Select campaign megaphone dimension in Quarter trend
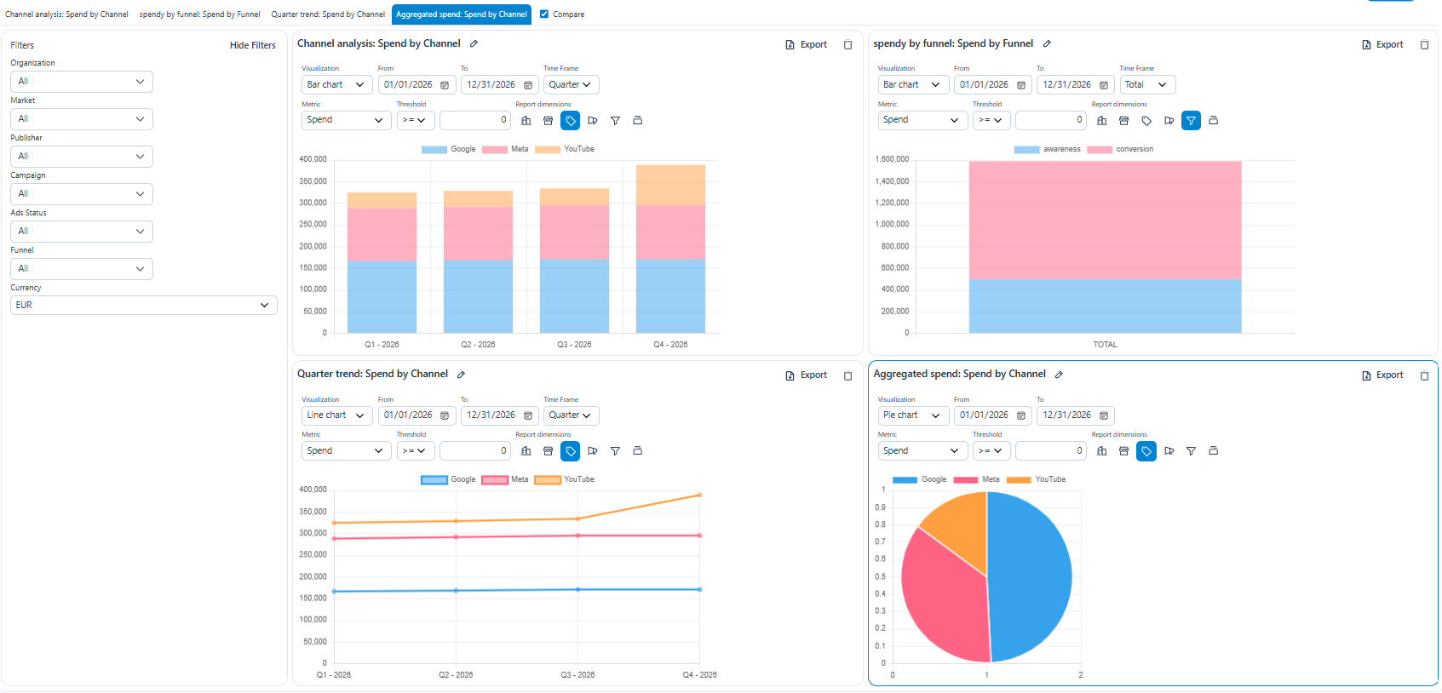Viewport: 1442px width, 693px height. (593, 451)
